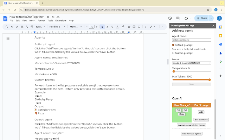Close the bChatTogether sidebar
This screenshot has width=225, height=140.
pyautogui.click(x=213, y=26)
